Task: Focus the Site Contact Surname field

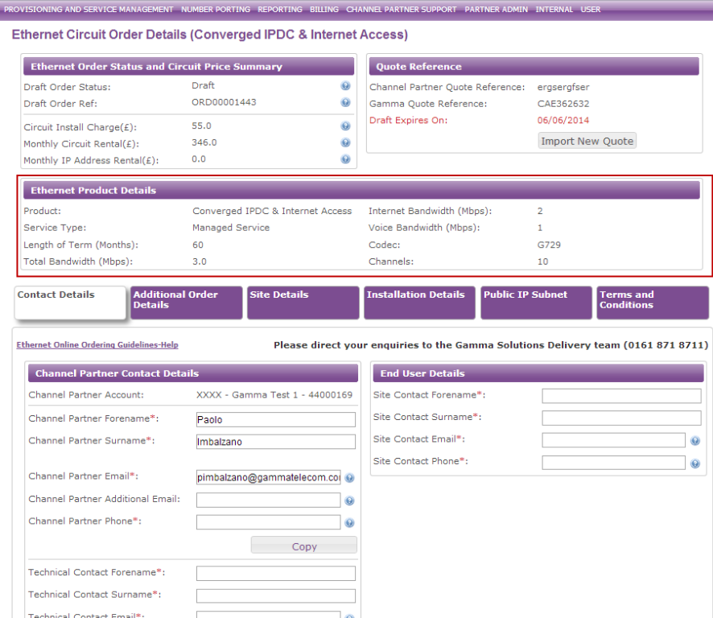Action: click(621, 418)
